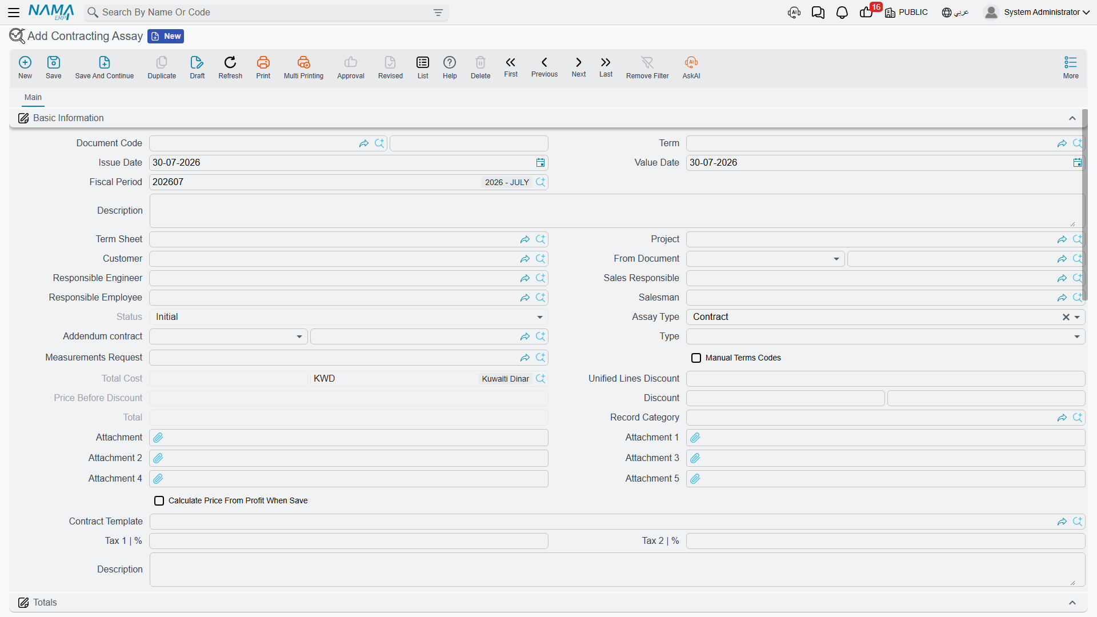Click the Approval thumbs-up icon

(x=351, y=62)
